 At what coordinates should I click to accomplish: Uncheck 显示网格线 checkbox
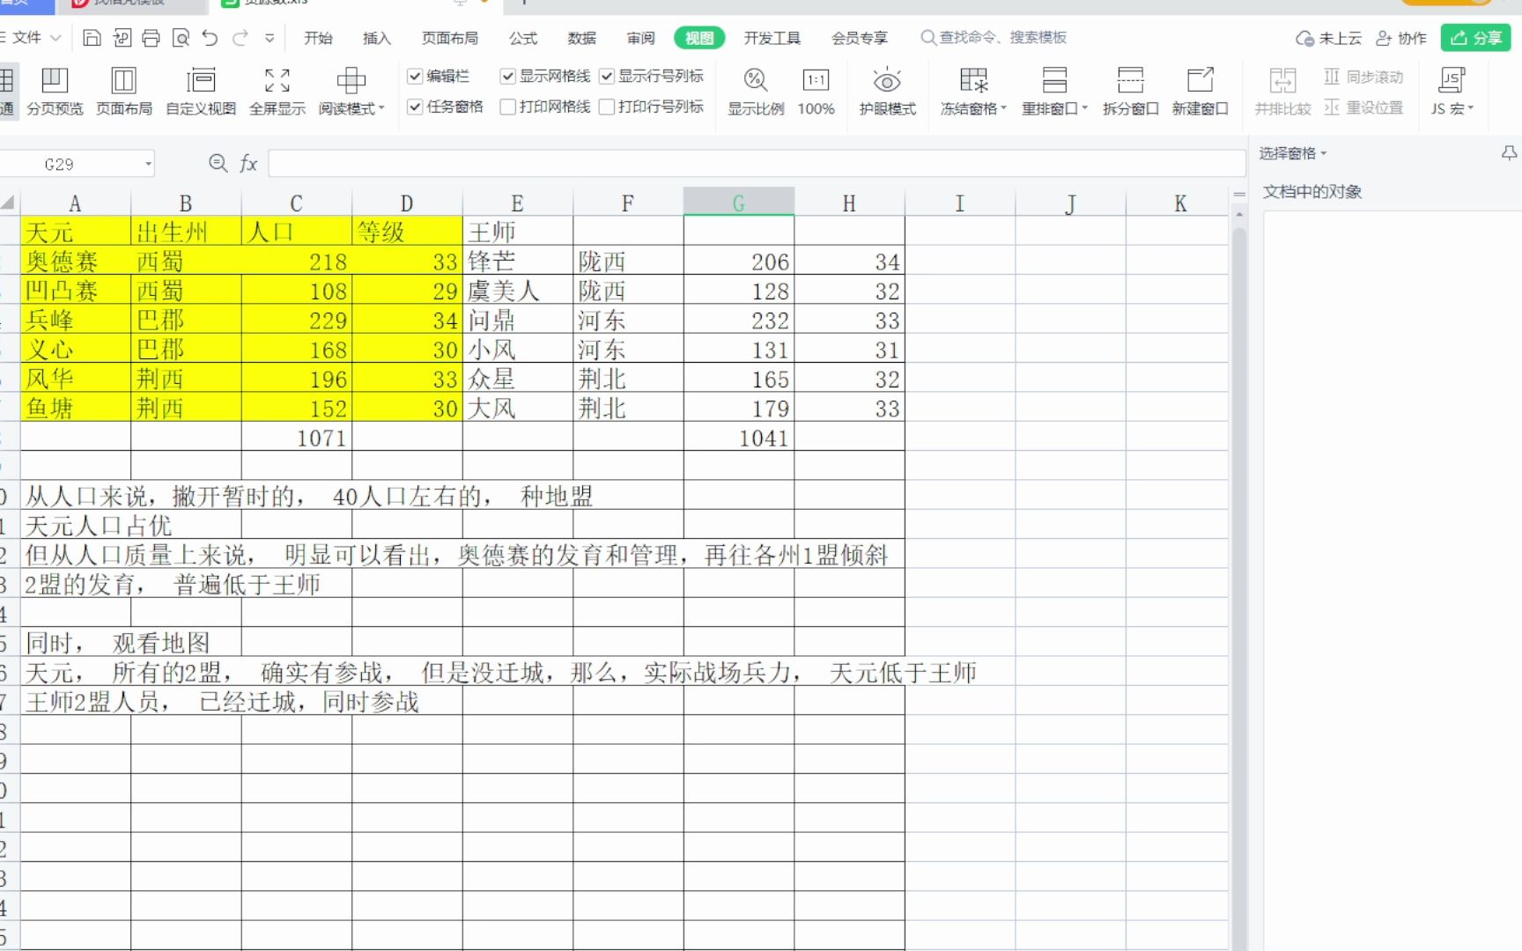pos(507,76)
